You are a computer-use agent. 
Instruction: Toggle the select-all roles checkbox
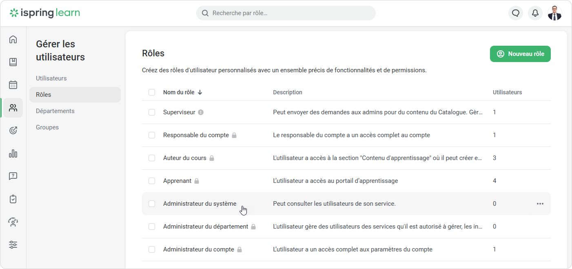click(152, 92)
